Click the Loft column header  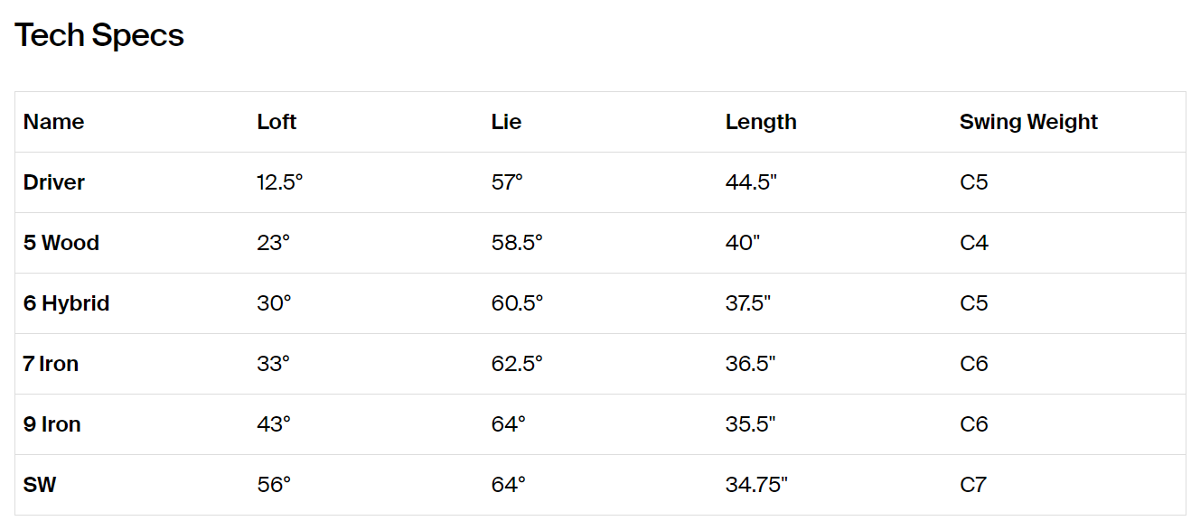pos(277,122)
